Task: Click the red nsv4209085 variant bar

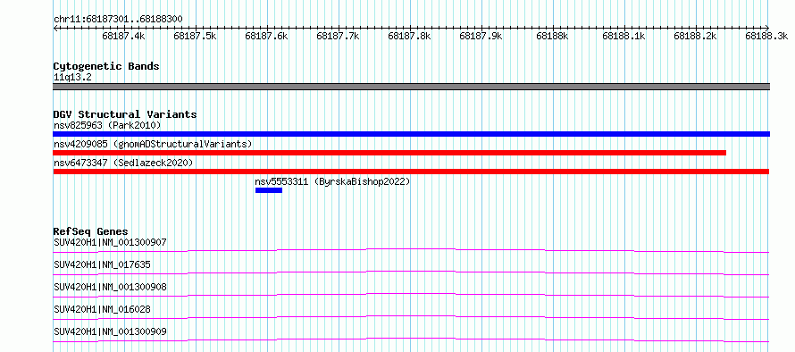Action: pyautogui.click(x=389, y=153)
